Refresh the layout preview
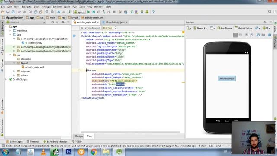The image size is (277, 156). pos(258,35)
